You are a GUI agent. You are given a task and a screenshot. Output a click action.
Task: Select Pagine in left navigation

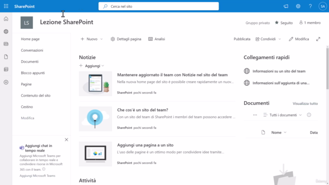(26, 84)
